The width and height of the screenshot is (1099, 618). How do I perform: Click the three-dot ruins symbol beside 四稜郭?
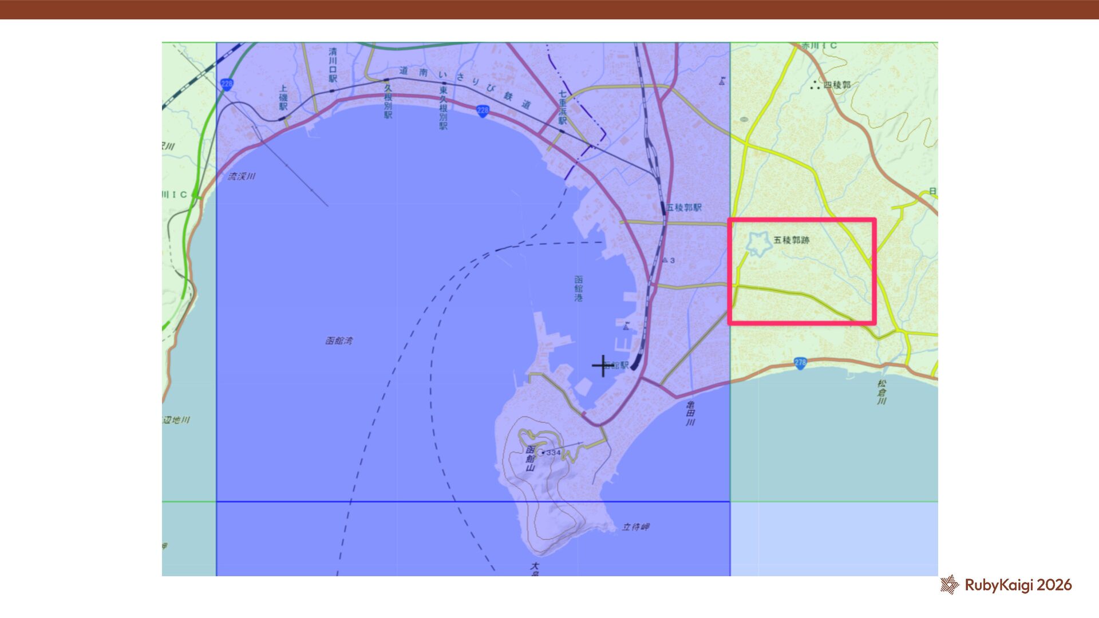[815, 86]
